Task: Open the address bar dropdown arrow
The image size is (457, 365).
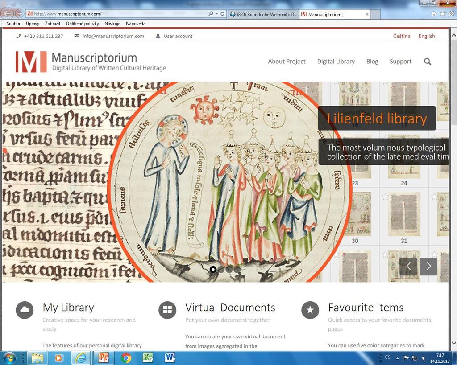Action: point(216,14)
